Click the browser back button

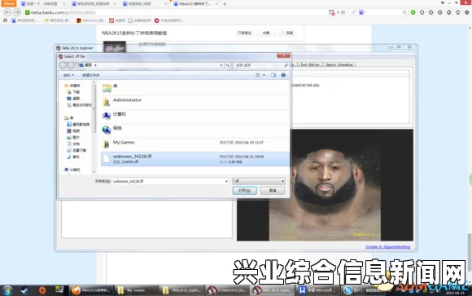pyautogui.click(x=7, y=12)
